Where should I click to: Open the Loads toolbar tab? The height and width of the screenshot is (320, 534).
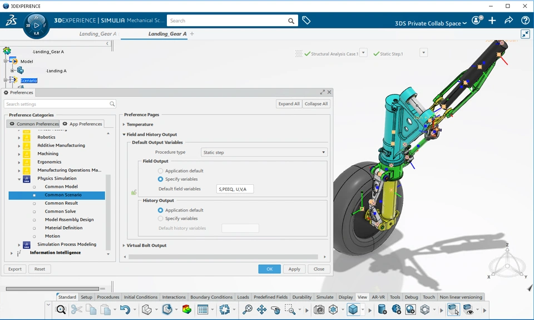point(243,297)
